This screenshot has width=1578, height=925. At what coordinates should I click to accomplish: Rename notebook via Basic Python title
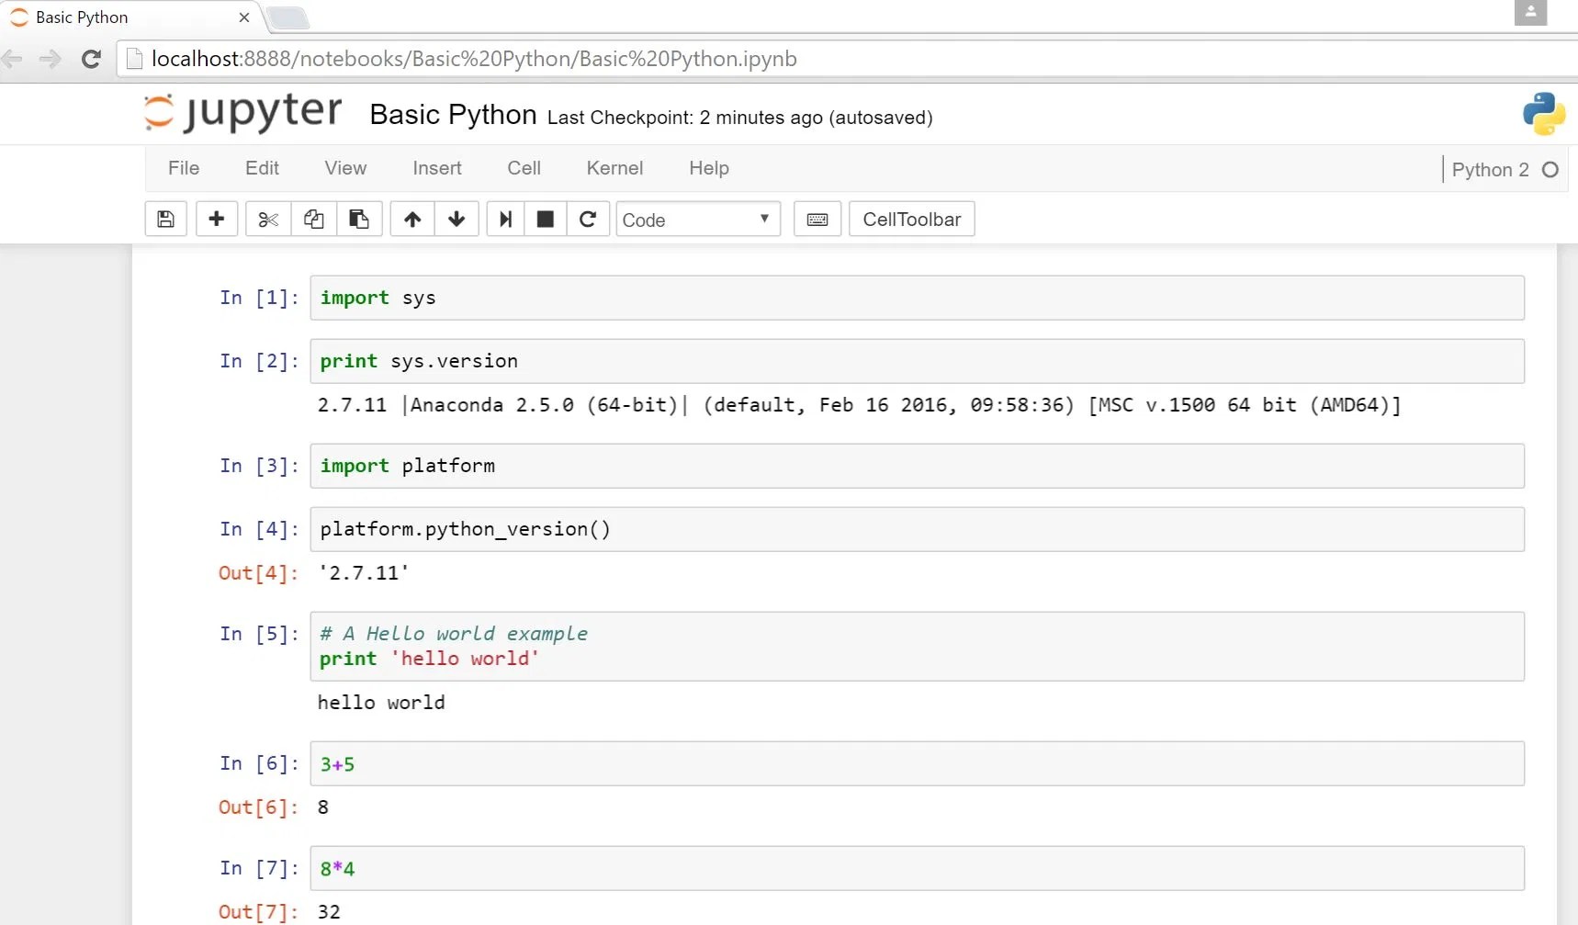coord(453,115)
